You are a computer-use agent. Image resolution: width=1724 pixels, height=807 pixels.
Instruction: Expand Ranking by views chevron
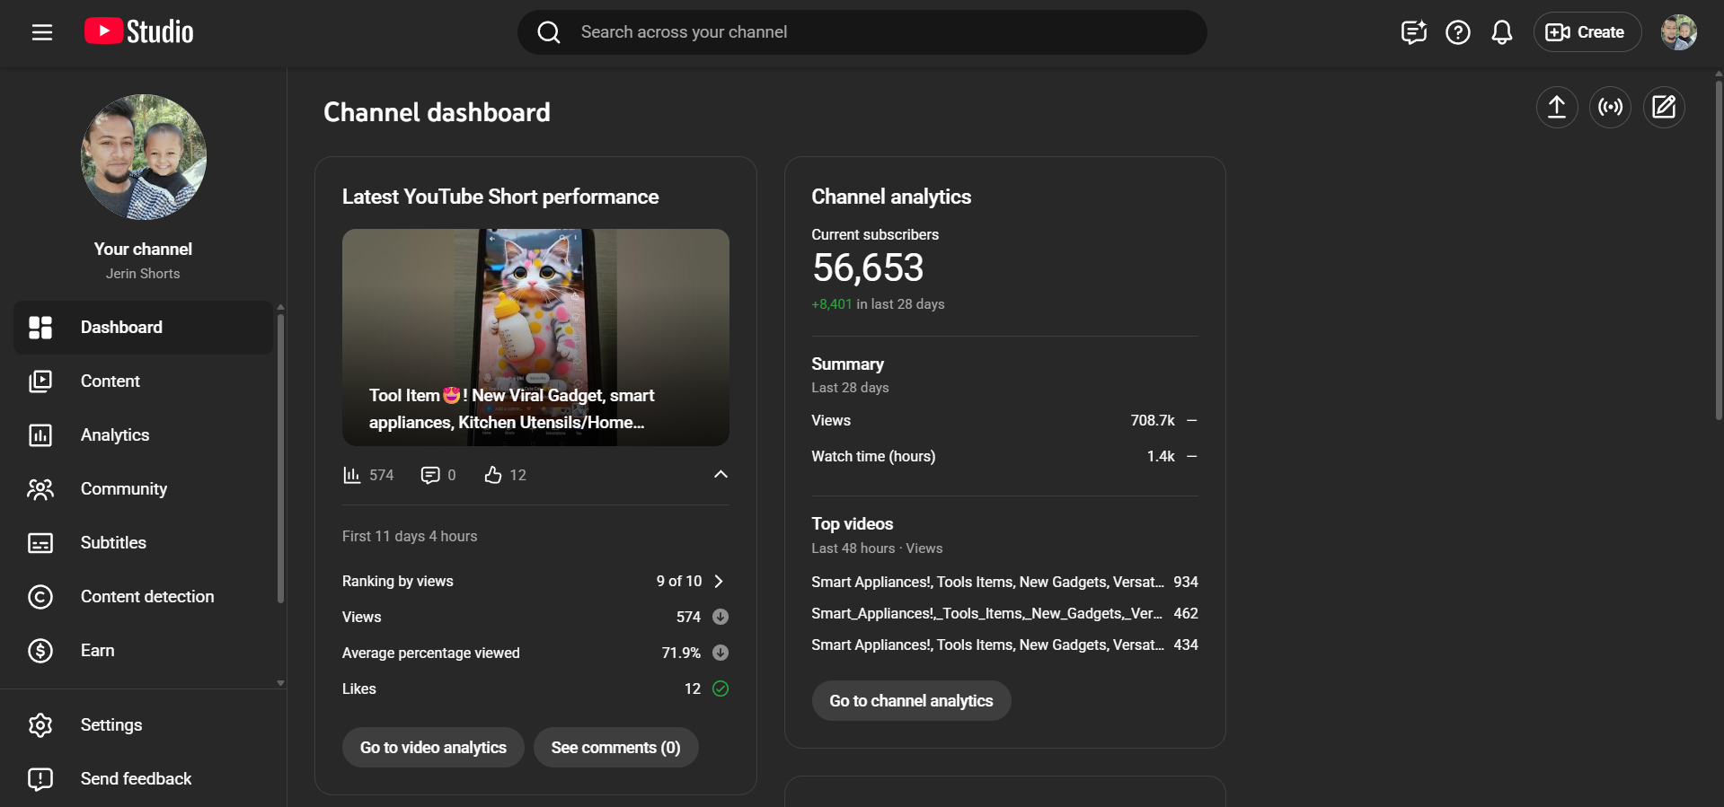[x=719, y=582]
